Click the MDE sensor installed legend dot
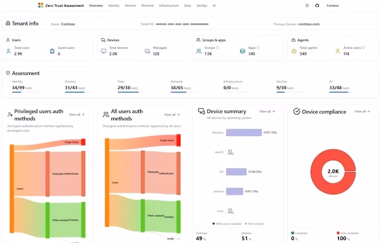The width and height of the screenshot is (381, 243). [213, 224]
